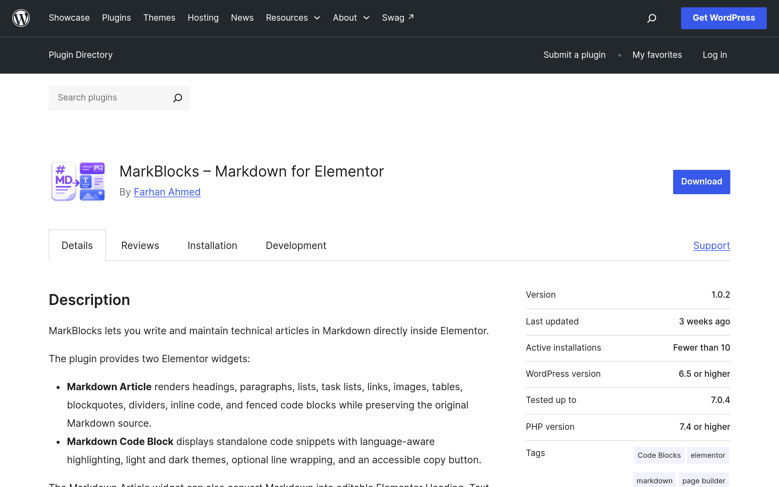Submit search with plugin search magnifier icon
The height and width of the screenshot is (487, 779).
[178, 98]
